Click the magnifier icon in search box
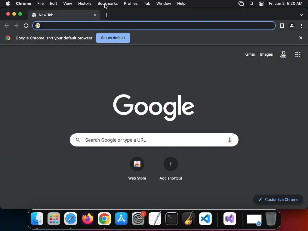 tap(78, 140)
